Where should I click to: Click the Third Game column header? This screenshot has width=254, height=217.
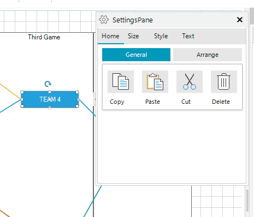[44, 37]
